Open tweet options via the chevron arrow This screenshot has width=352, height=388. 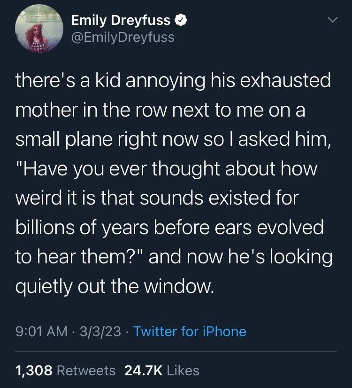333,20
